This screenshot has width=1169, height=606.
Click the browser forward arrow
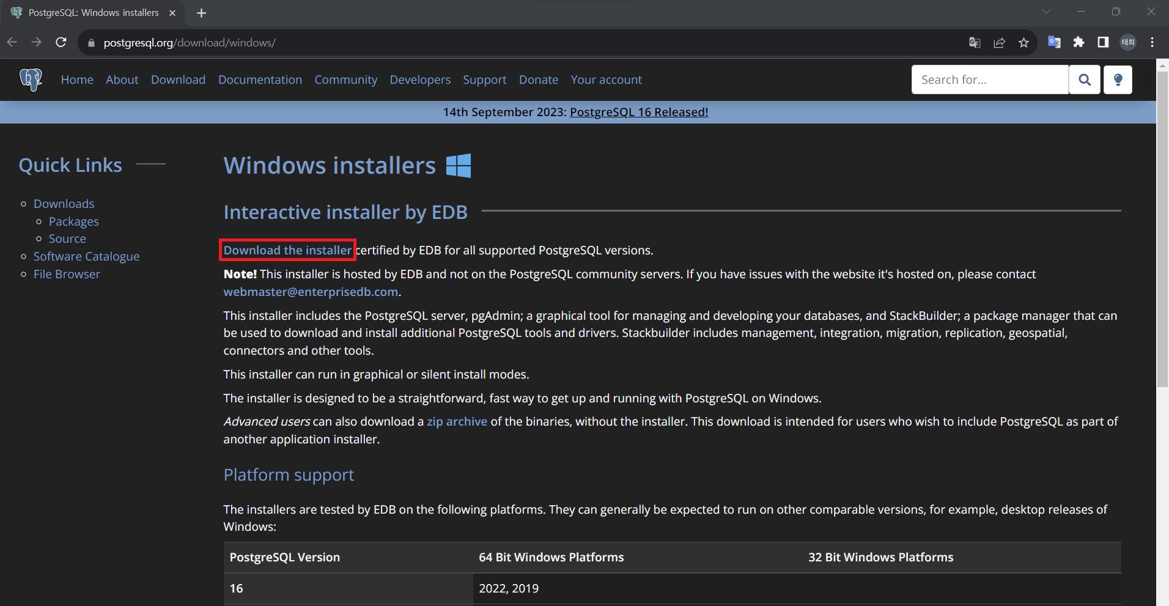[x=36, y=42]
